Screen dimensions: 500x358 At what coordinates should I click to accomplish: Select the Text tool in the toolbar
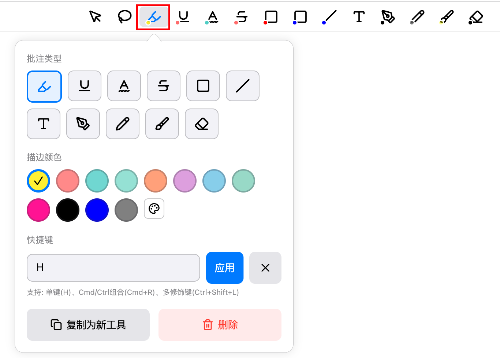(359, 16)
